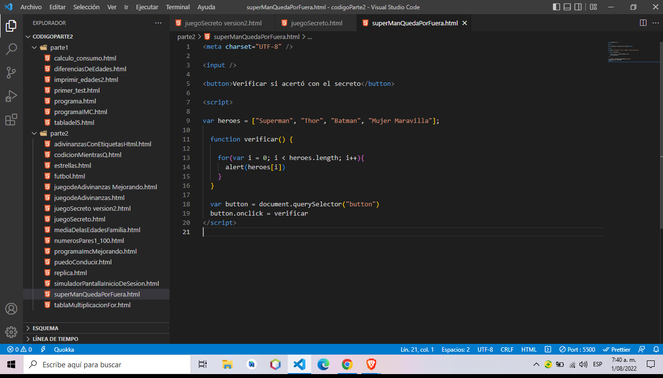The height and width of the screenshot is (378, 663).
Task: Toggle the bottom panel layout button
Action: (x=567, y=7)
